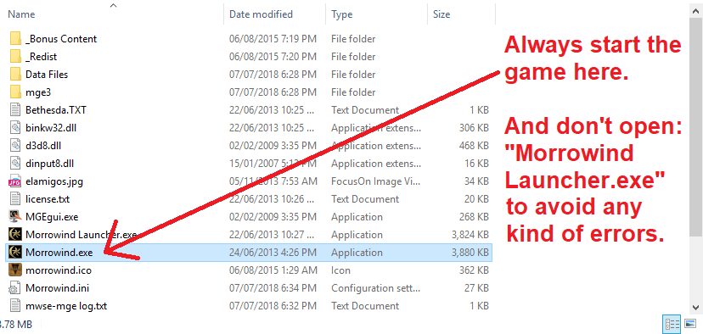Screen dimensions: 703x334
Task: Click the date 06/08/2015 1:29 AM
Action: 273,270
